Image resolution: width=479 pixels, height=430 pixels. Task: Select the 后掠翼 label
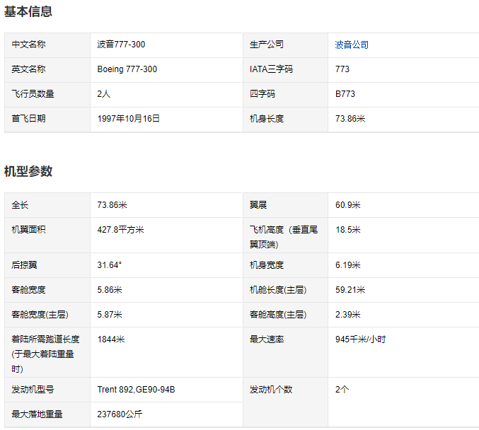(24, 265)
